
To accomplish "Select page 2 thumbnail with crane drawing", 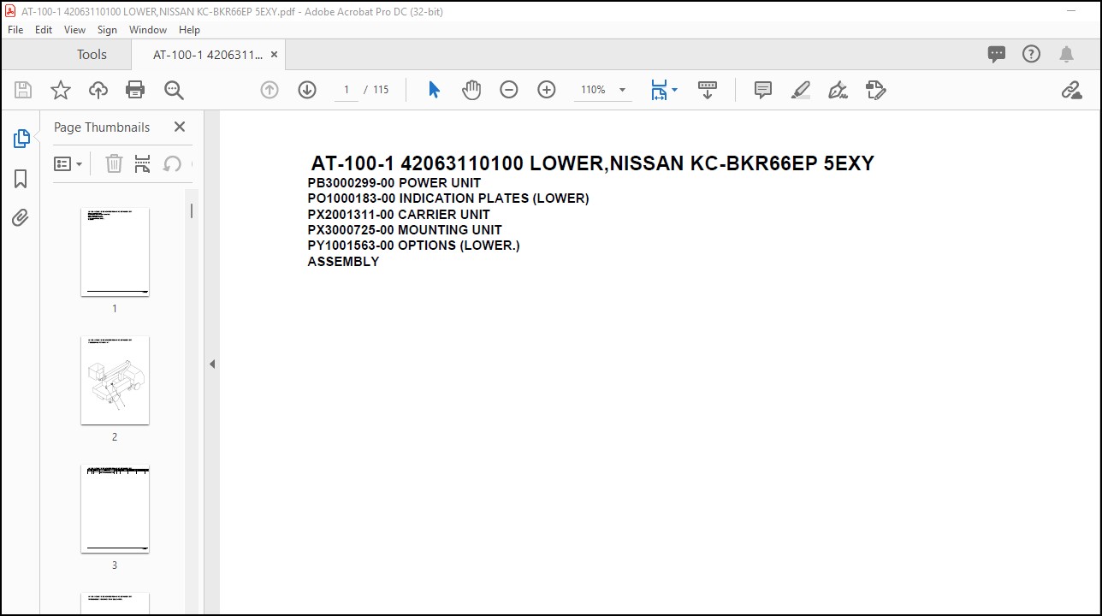I will (x=115, y=381).
